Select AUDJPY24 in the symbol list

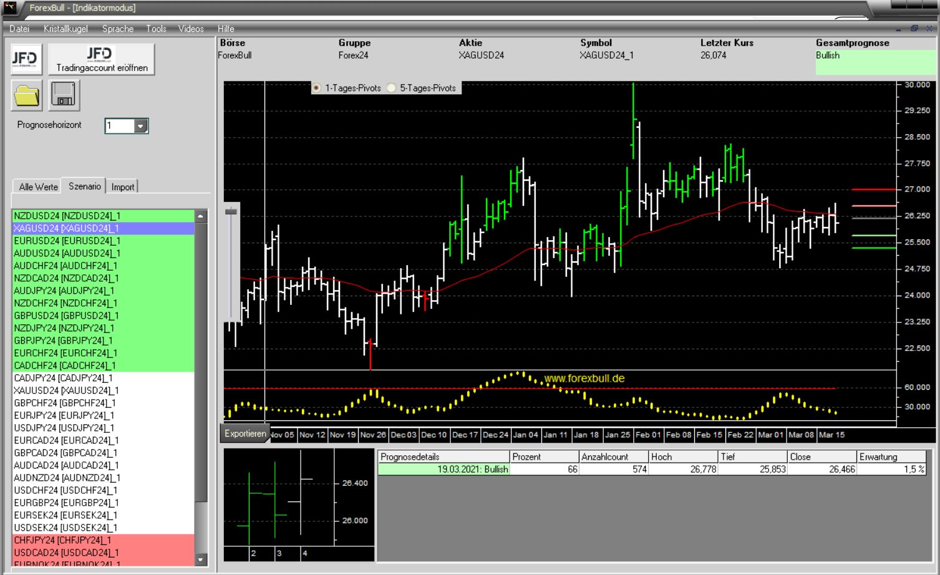coord(104,291)
